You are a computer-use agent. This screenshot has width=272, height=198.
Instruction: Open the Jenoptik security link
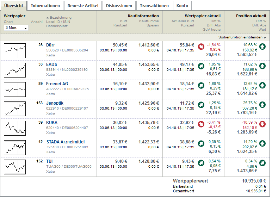pos(54,103)
